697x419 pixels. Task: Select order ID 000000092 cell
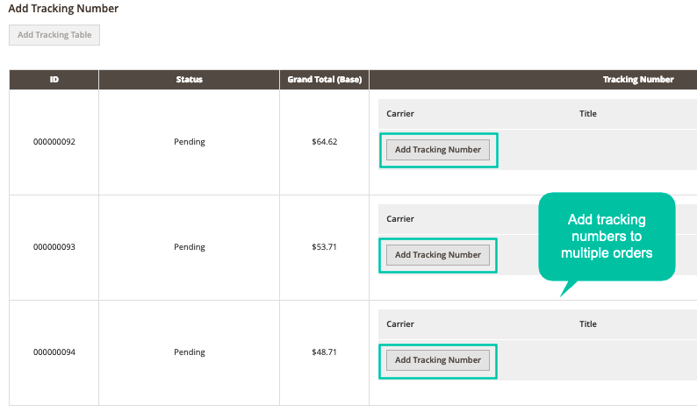point(54,142)
